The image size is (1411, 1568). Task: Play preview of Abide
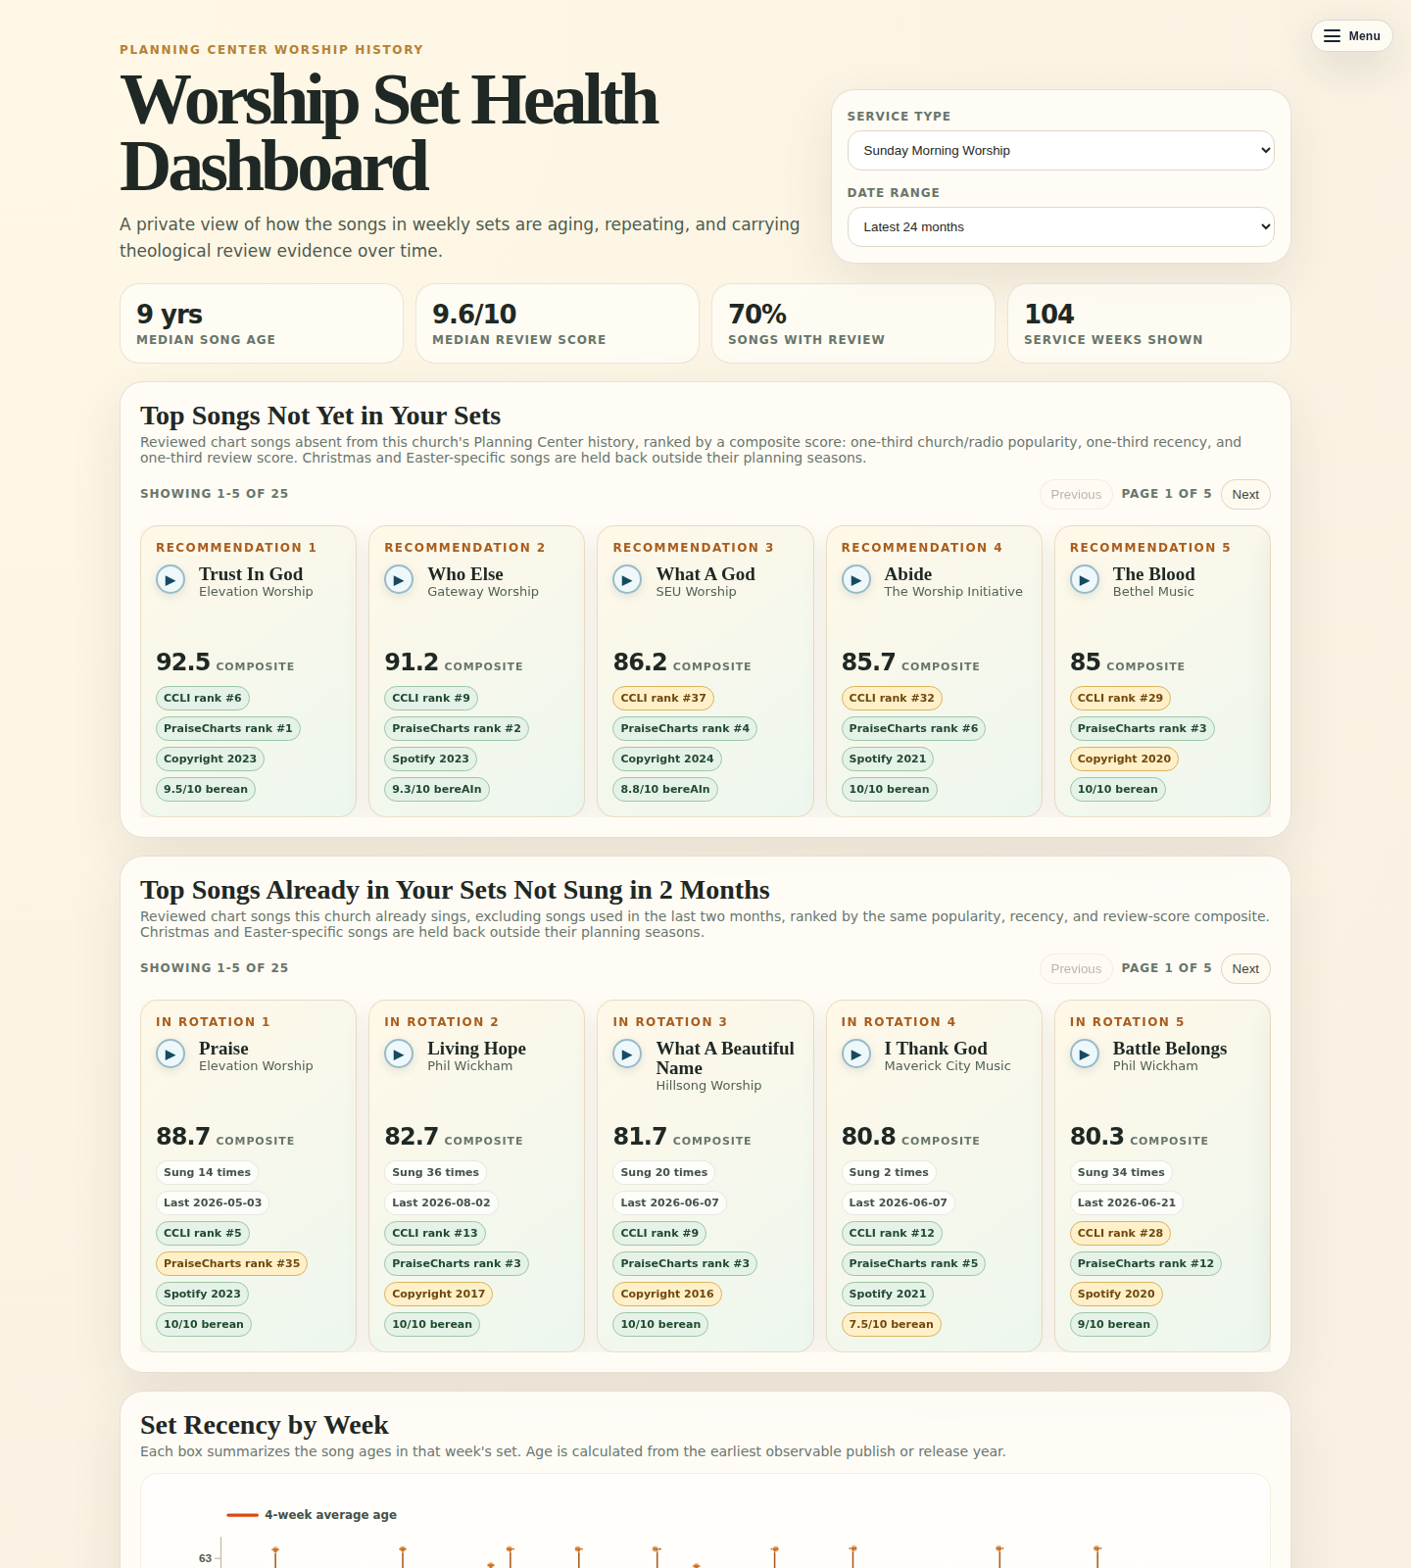tap(856, 580)
